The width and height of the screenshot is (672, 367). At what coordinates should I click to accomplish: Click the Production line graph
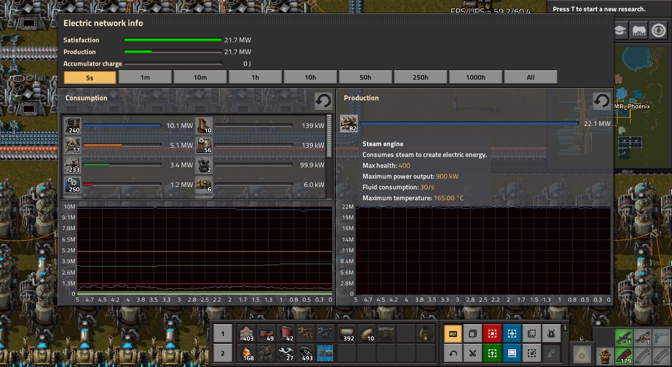(x=483, y=250)
